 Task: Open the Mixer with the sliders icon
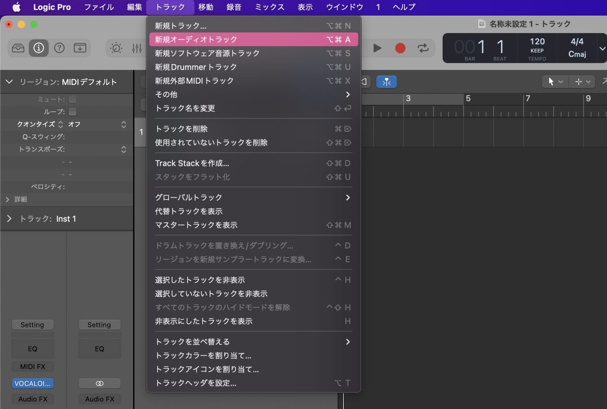coord(137,48)
